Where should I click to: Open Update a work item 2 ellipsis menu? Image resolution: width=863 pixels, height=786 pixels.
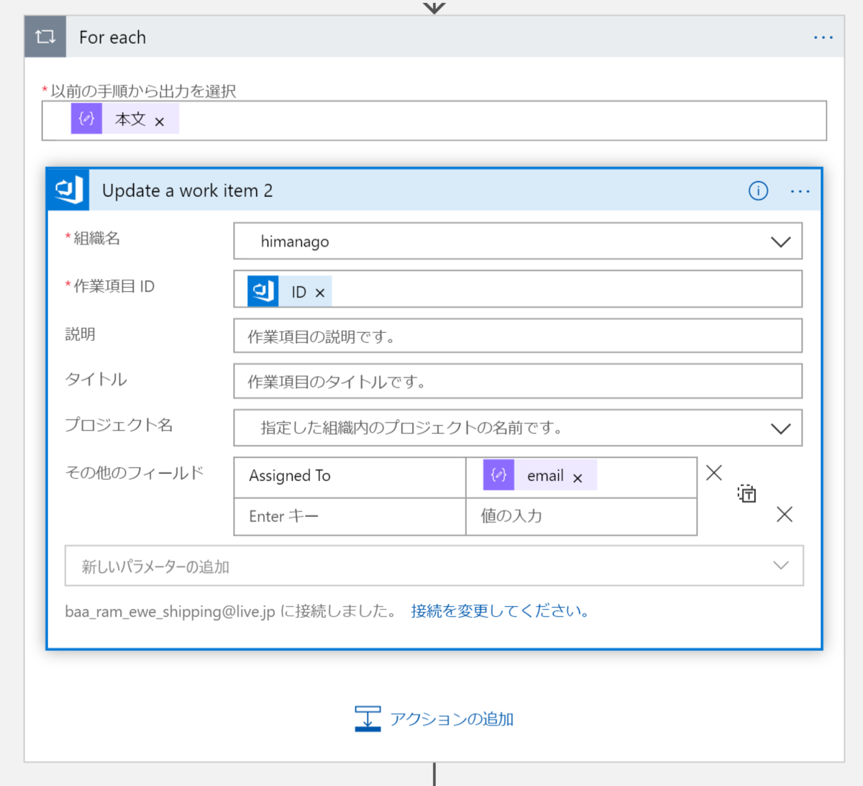(x=800, y=191)
